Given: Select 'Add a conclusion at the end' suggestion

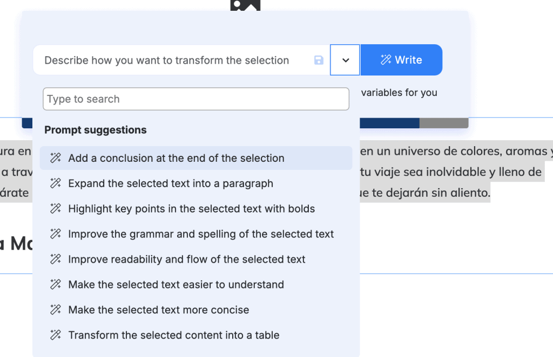Looking at the screenshot, I should [196, 158].
